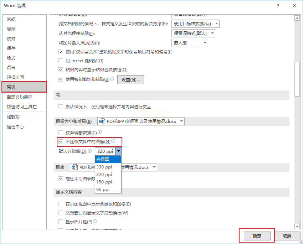Screen dimensions: 303x244
Task: Click the 取消 button
Action: [287, 236]
